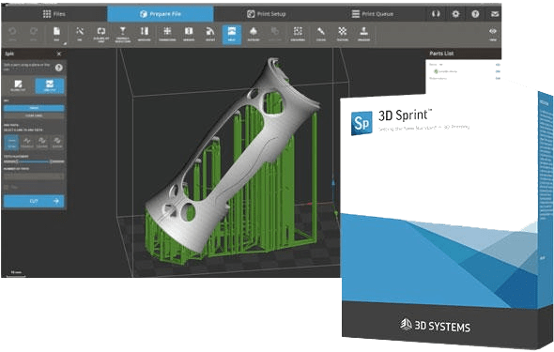Open the help question mark in top bar
The height and width of the screenshot is (352, 554).
(475, 14)
